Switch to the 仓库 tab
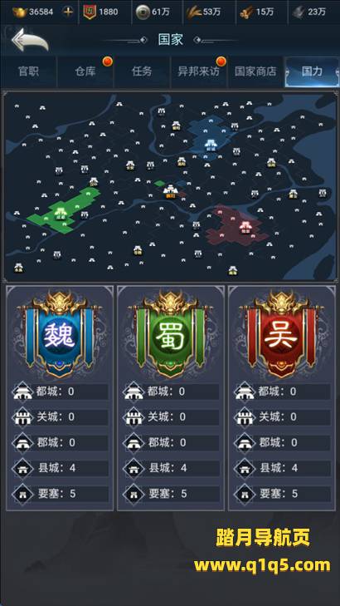This screenshot has width=340, height=606. coord(85,71)
